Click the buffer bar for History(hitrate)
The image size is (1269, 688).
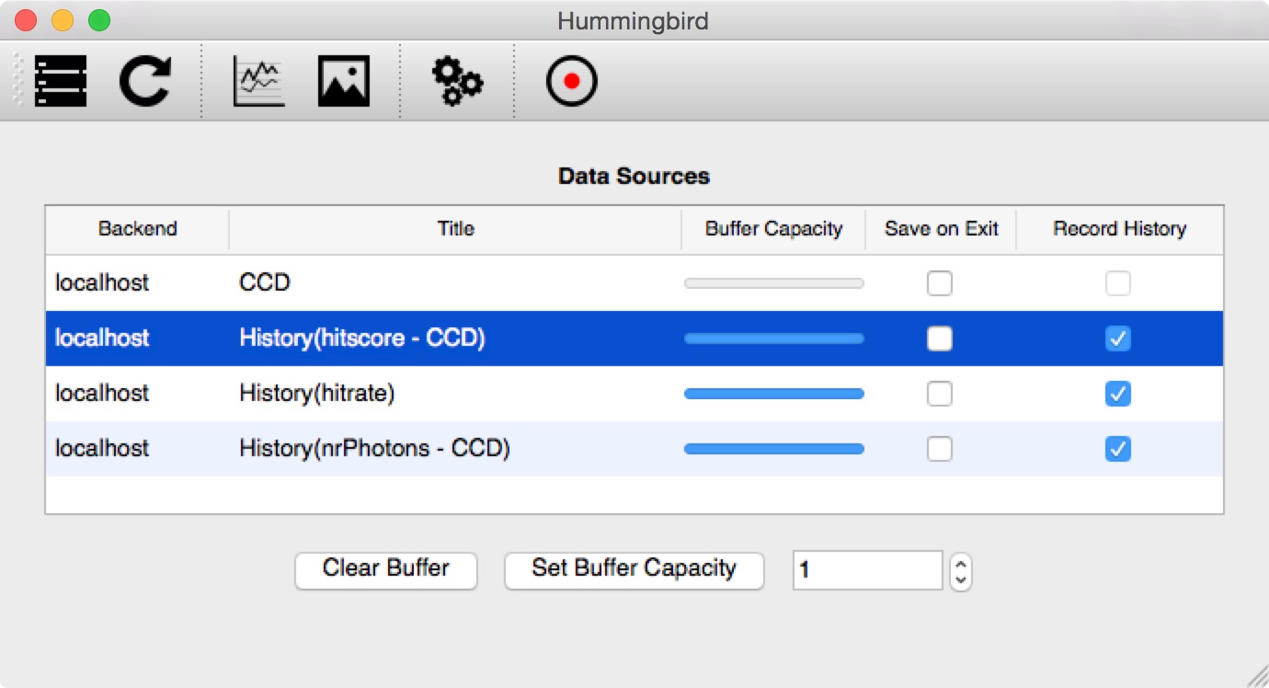click(x=774, y=394)
